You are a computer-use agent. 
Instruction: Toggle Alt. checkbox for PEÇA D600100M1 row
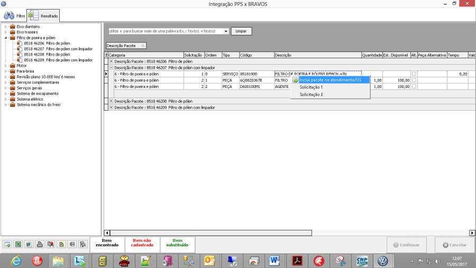(414, 87)
